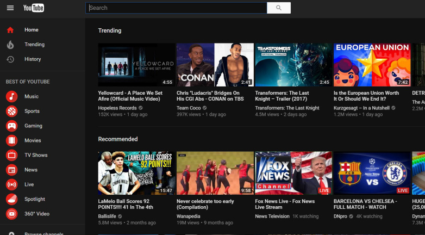
Task: Play the Transformers: The Last Knight thumbnail
Action: pos(293,65)
